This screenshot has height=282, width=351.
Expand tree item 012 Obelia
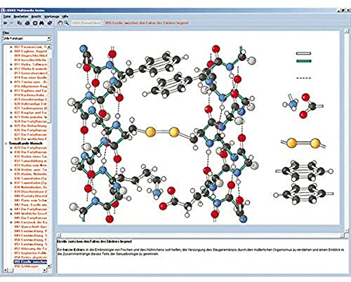click(x=11, y=69)
